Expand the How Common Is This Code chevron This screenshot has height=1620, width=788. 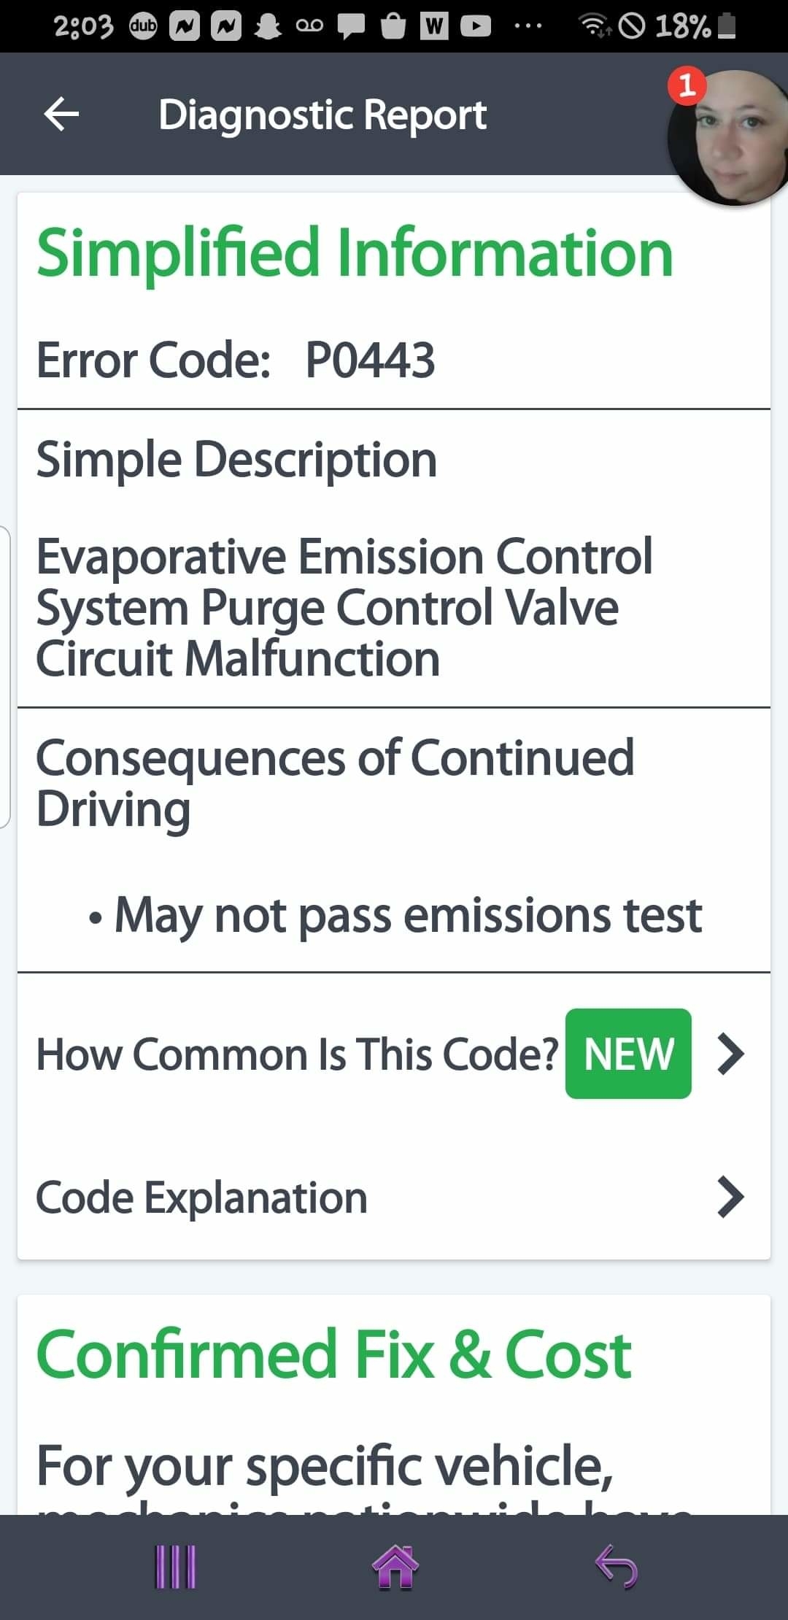coord(730,1054)
